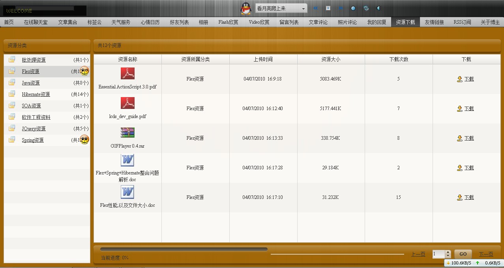Click the round stop button in player
504x268 pixels.
tap(353, 8)
